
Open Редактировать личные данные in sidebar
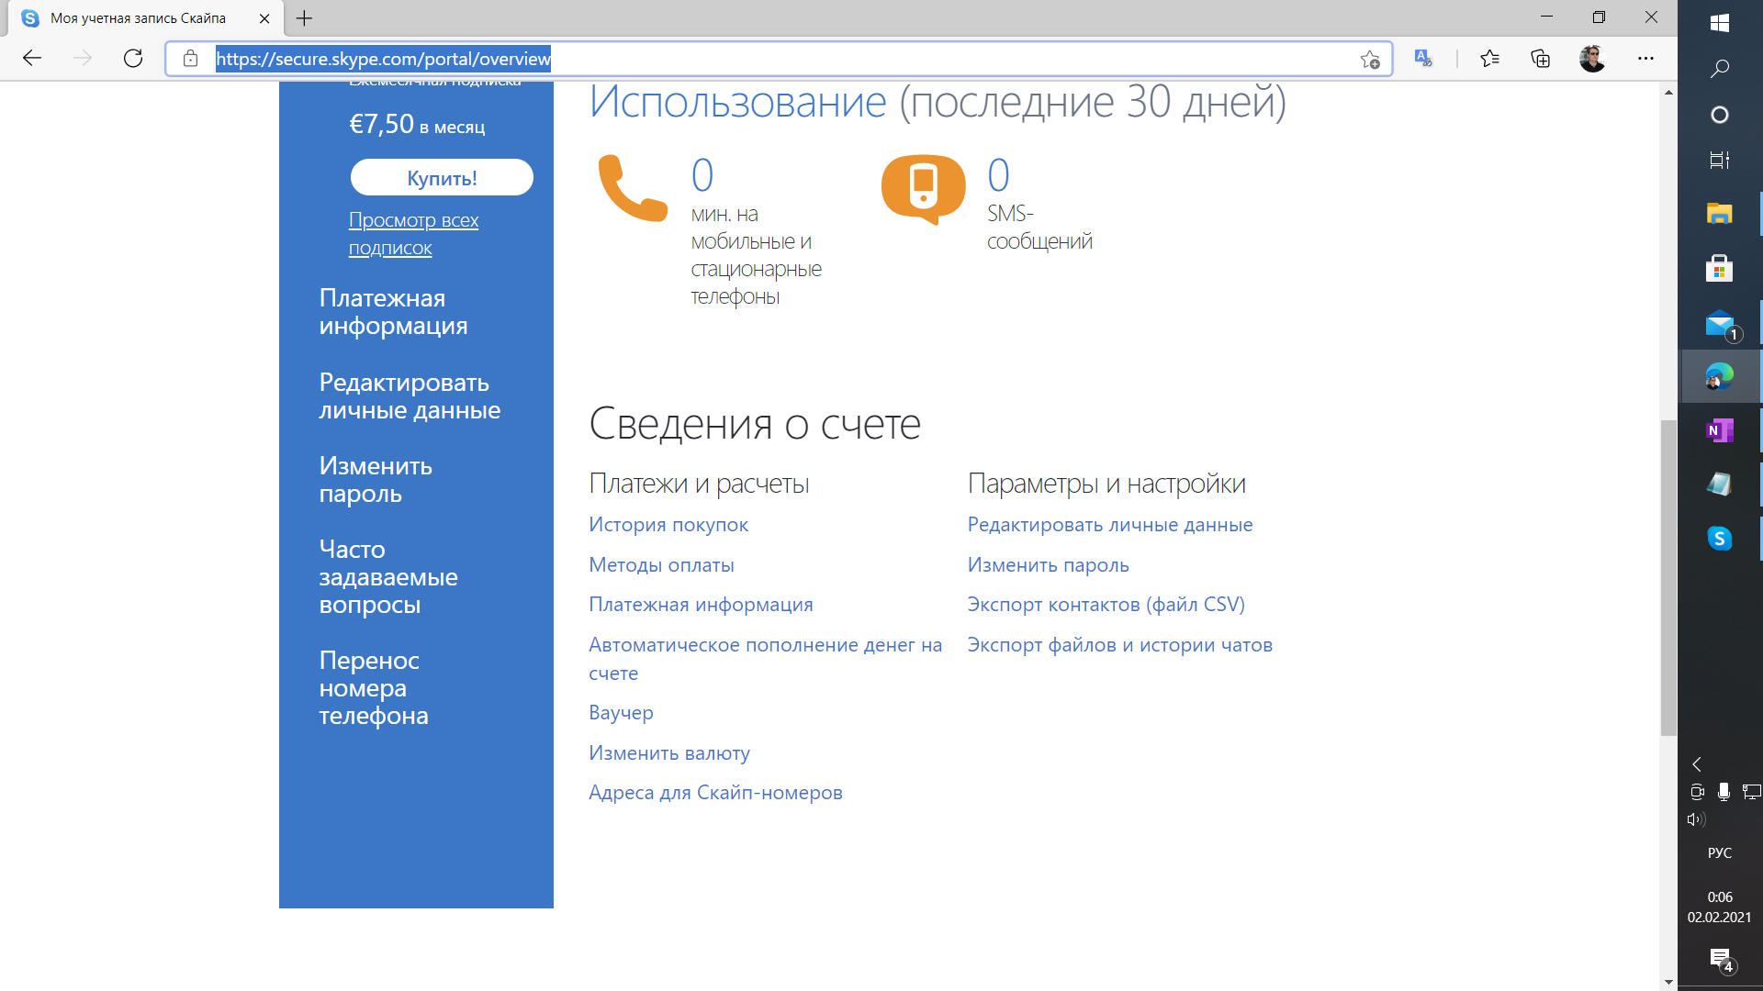point(410,396)
